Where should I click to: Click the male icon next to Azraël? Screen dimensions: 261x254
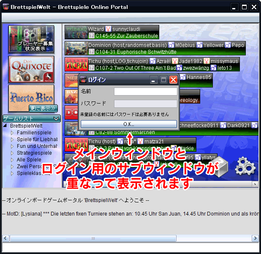[x=152, y=61]
